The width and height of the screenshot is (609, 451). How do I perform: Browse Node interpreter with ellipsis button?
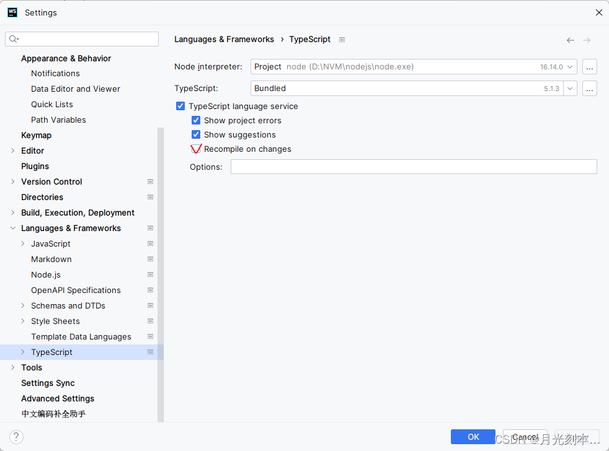pos(590,67)
